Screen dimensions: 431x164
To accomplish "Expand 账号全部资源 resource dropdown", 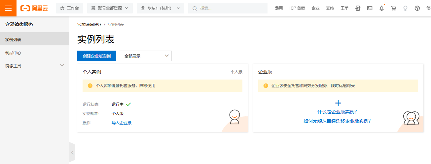I will pos(110,8).
